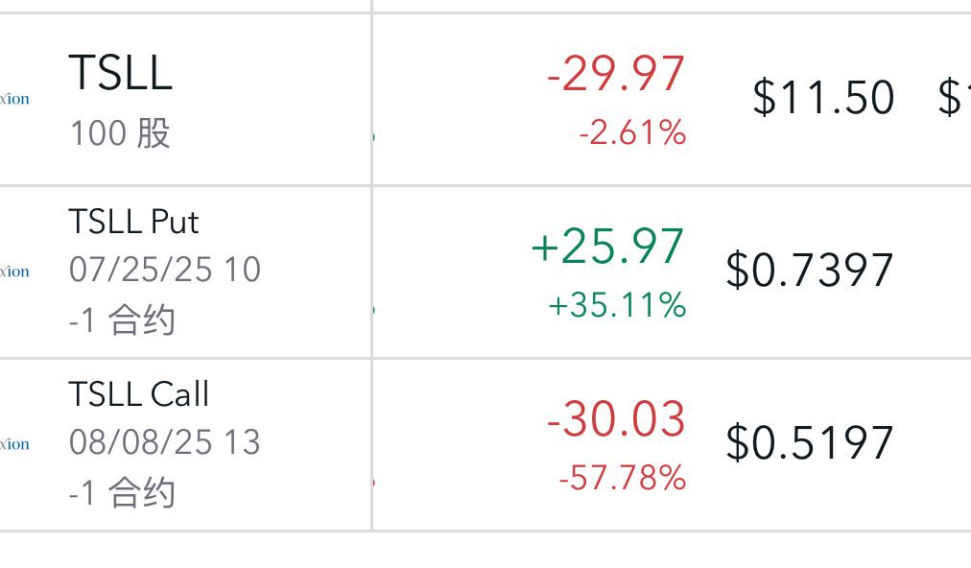This screenshot has width=971, height=568.
Task: Click the -1 合约 label under TSLL Put
Action: pos(122,320)
